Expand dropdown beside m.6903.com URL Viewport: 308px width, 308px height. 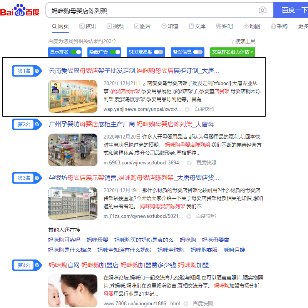(x=189, y=163)
